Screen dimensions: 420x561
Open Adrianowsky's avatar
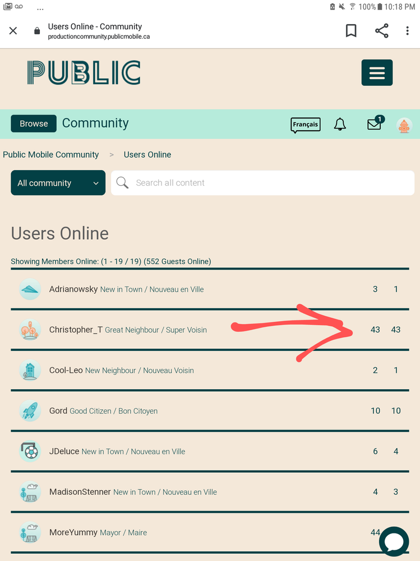[30, 289]
